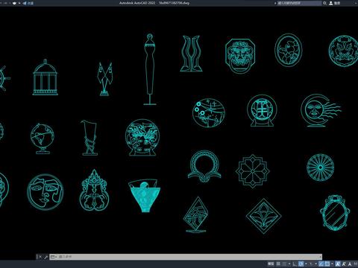Toggle polar tracking in status bar

tap(301, 264)
